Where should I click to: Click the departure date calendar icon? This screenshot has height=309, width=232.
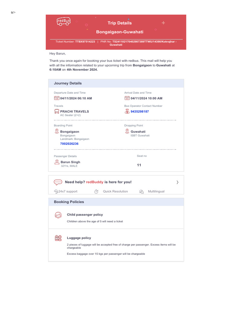[56, 98]
